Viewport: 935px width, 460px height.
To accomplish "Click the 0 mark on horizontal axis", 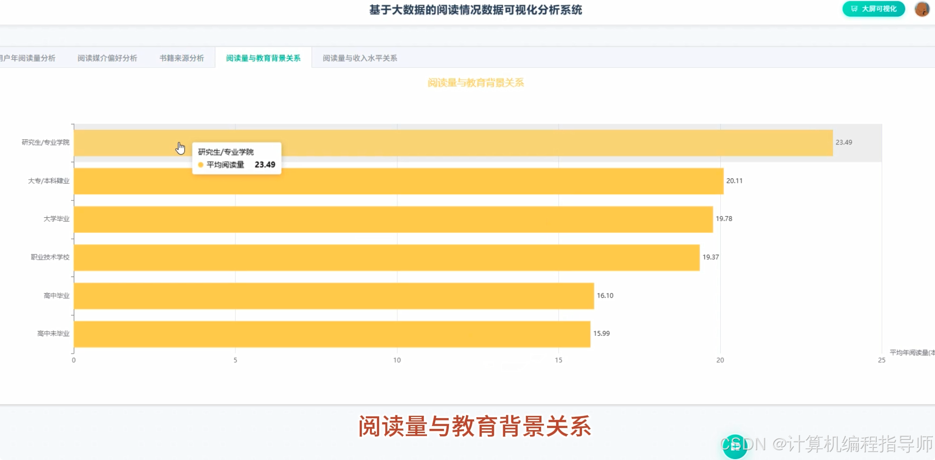I will 73,360.
